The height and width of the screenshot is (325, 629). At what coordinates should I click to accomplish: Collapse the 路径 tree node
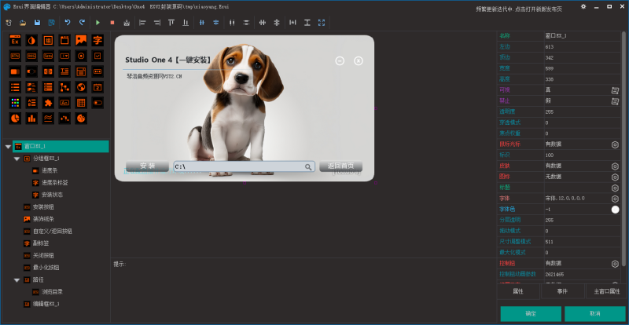(17, 279)
